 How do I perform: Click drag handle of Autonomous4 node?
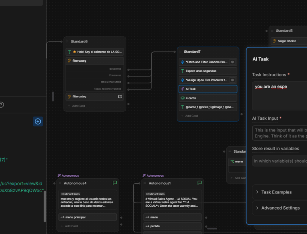tap(60, 183)
